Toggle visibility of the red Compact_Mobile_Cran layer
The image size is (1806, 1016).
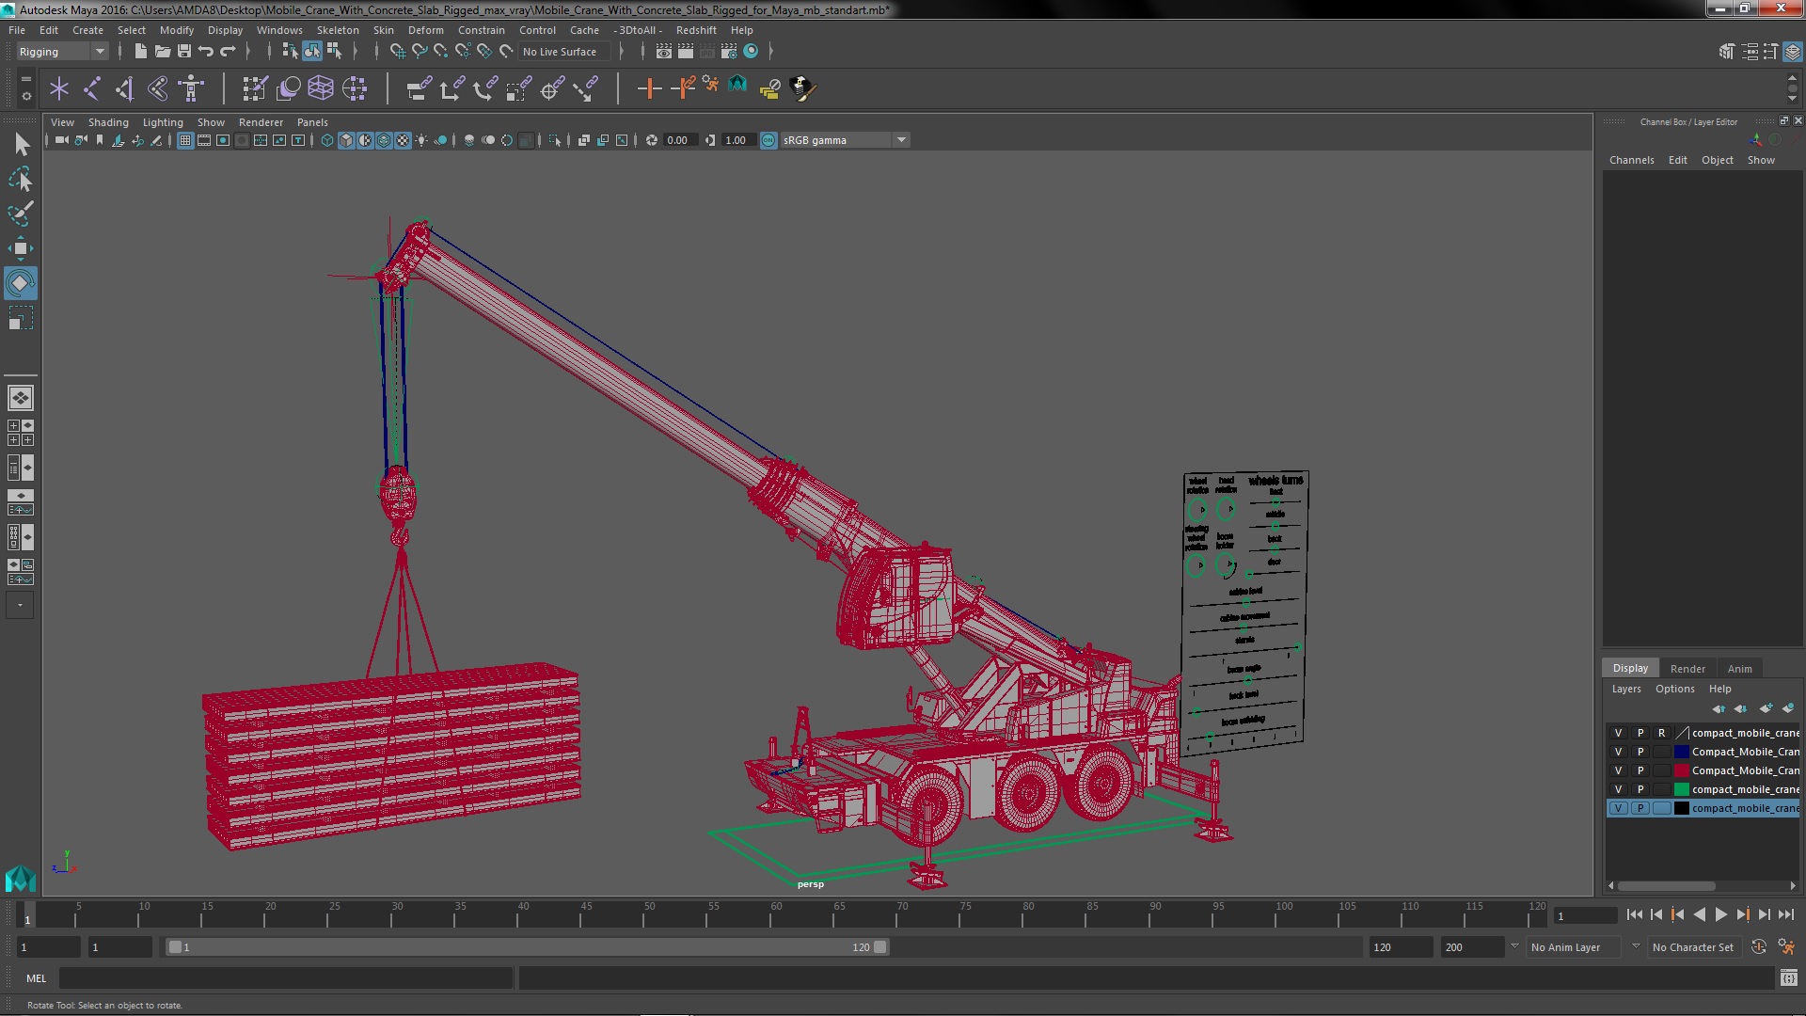pos(1619,770)
